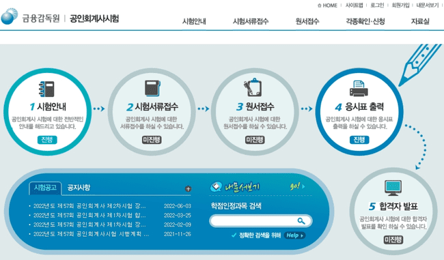This screenshot has width=444, height=260.
Task: Click the 공인회계사시험 site title
Action: tap(94, 18)
